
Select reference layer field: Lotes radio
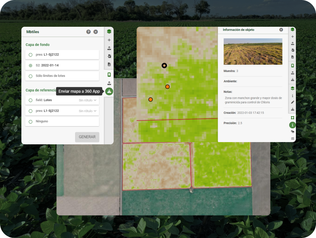point(30,100)
